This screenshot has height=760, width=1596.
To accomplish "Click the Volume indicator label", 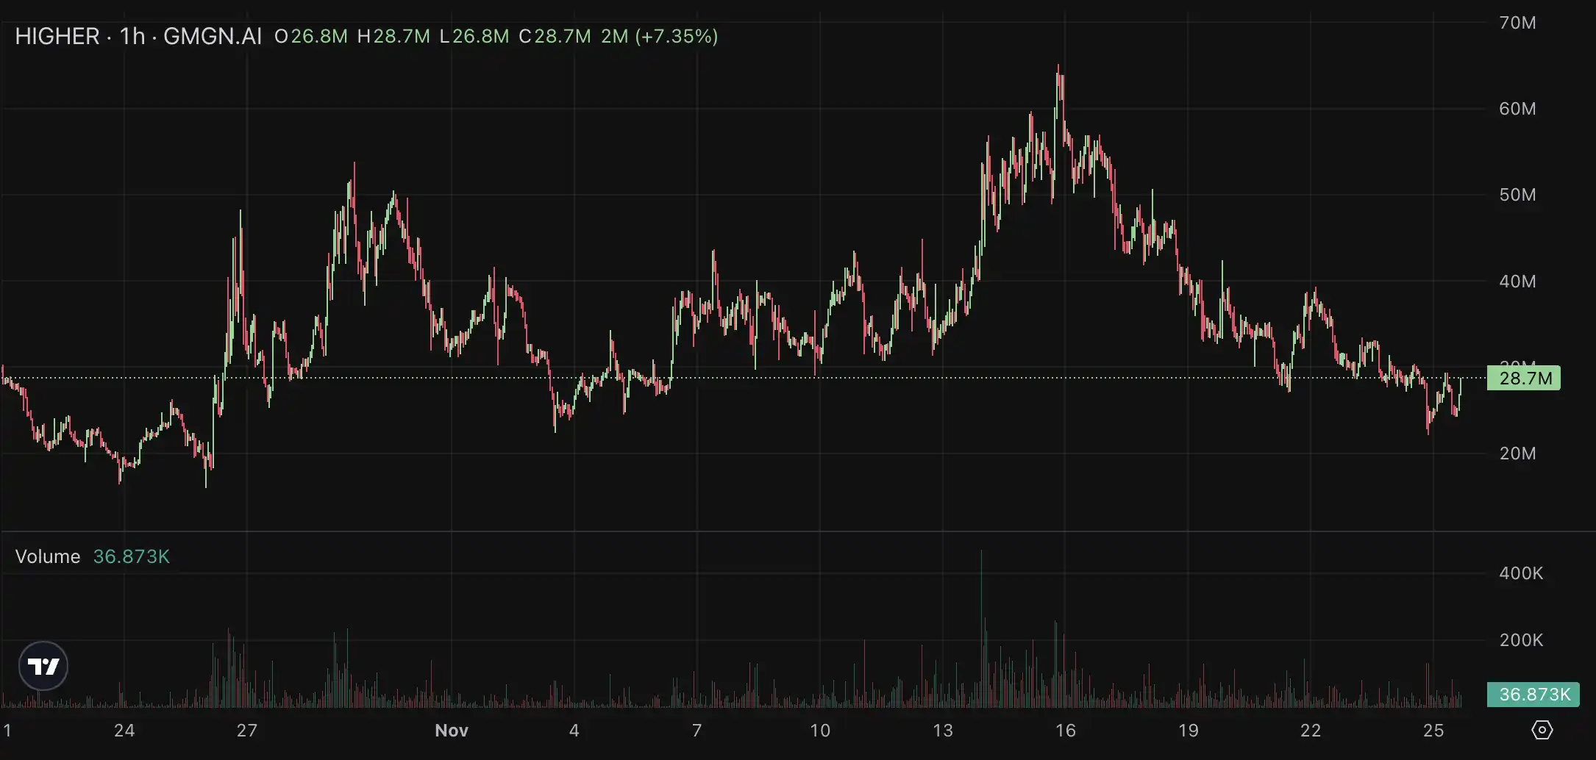I will pos(48,556).
